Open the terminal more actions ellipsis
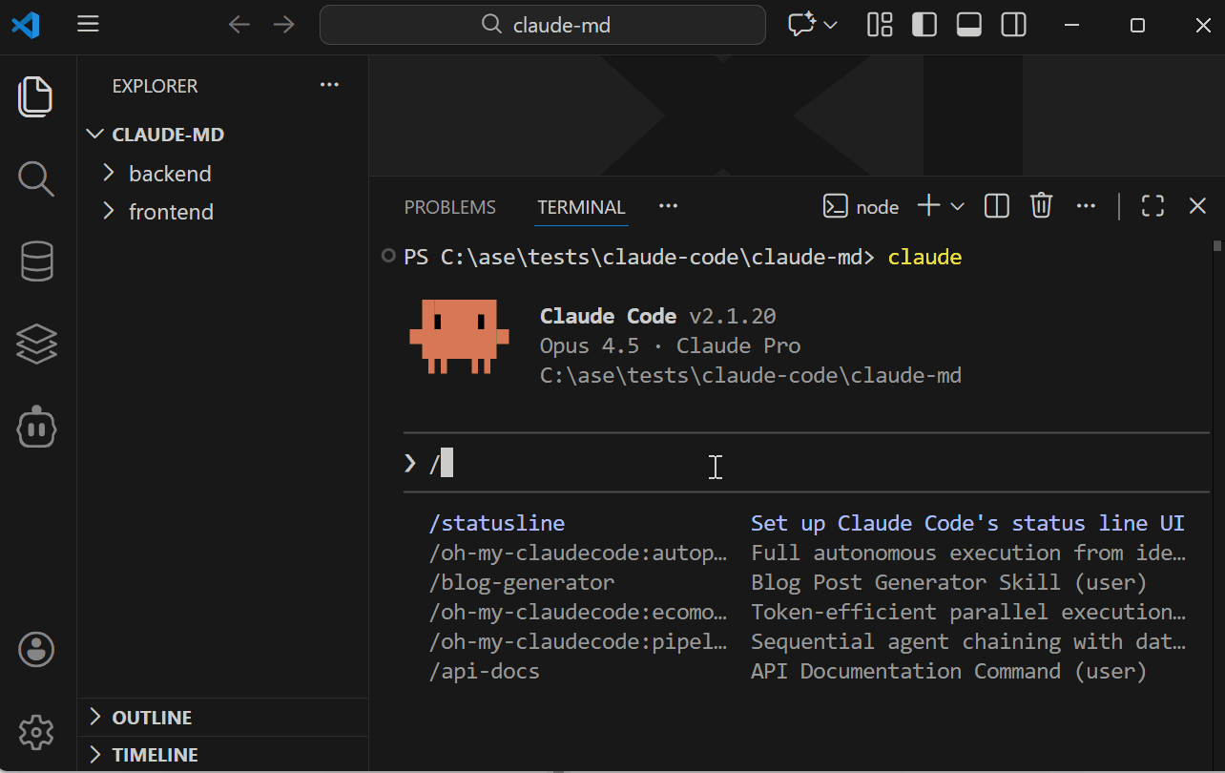 tap(1086, 206)
